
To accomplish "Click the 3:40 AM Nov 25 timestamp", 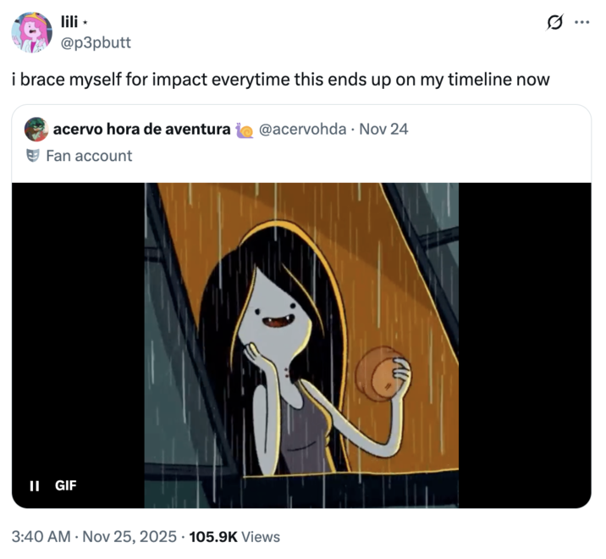I will coord(95,536).
